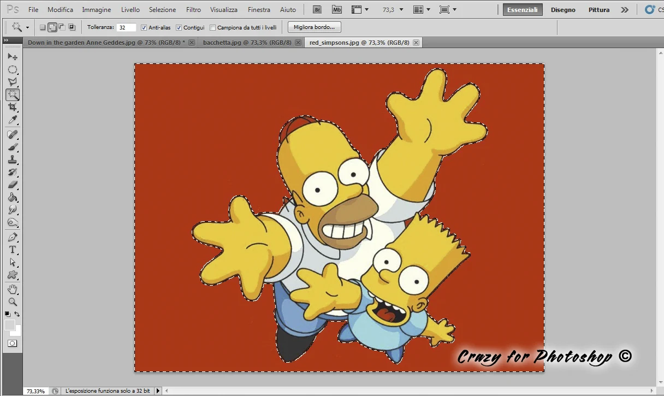Screen dimensions: 664x396
Task: Select the Brush tool
Action: point(12,147)
